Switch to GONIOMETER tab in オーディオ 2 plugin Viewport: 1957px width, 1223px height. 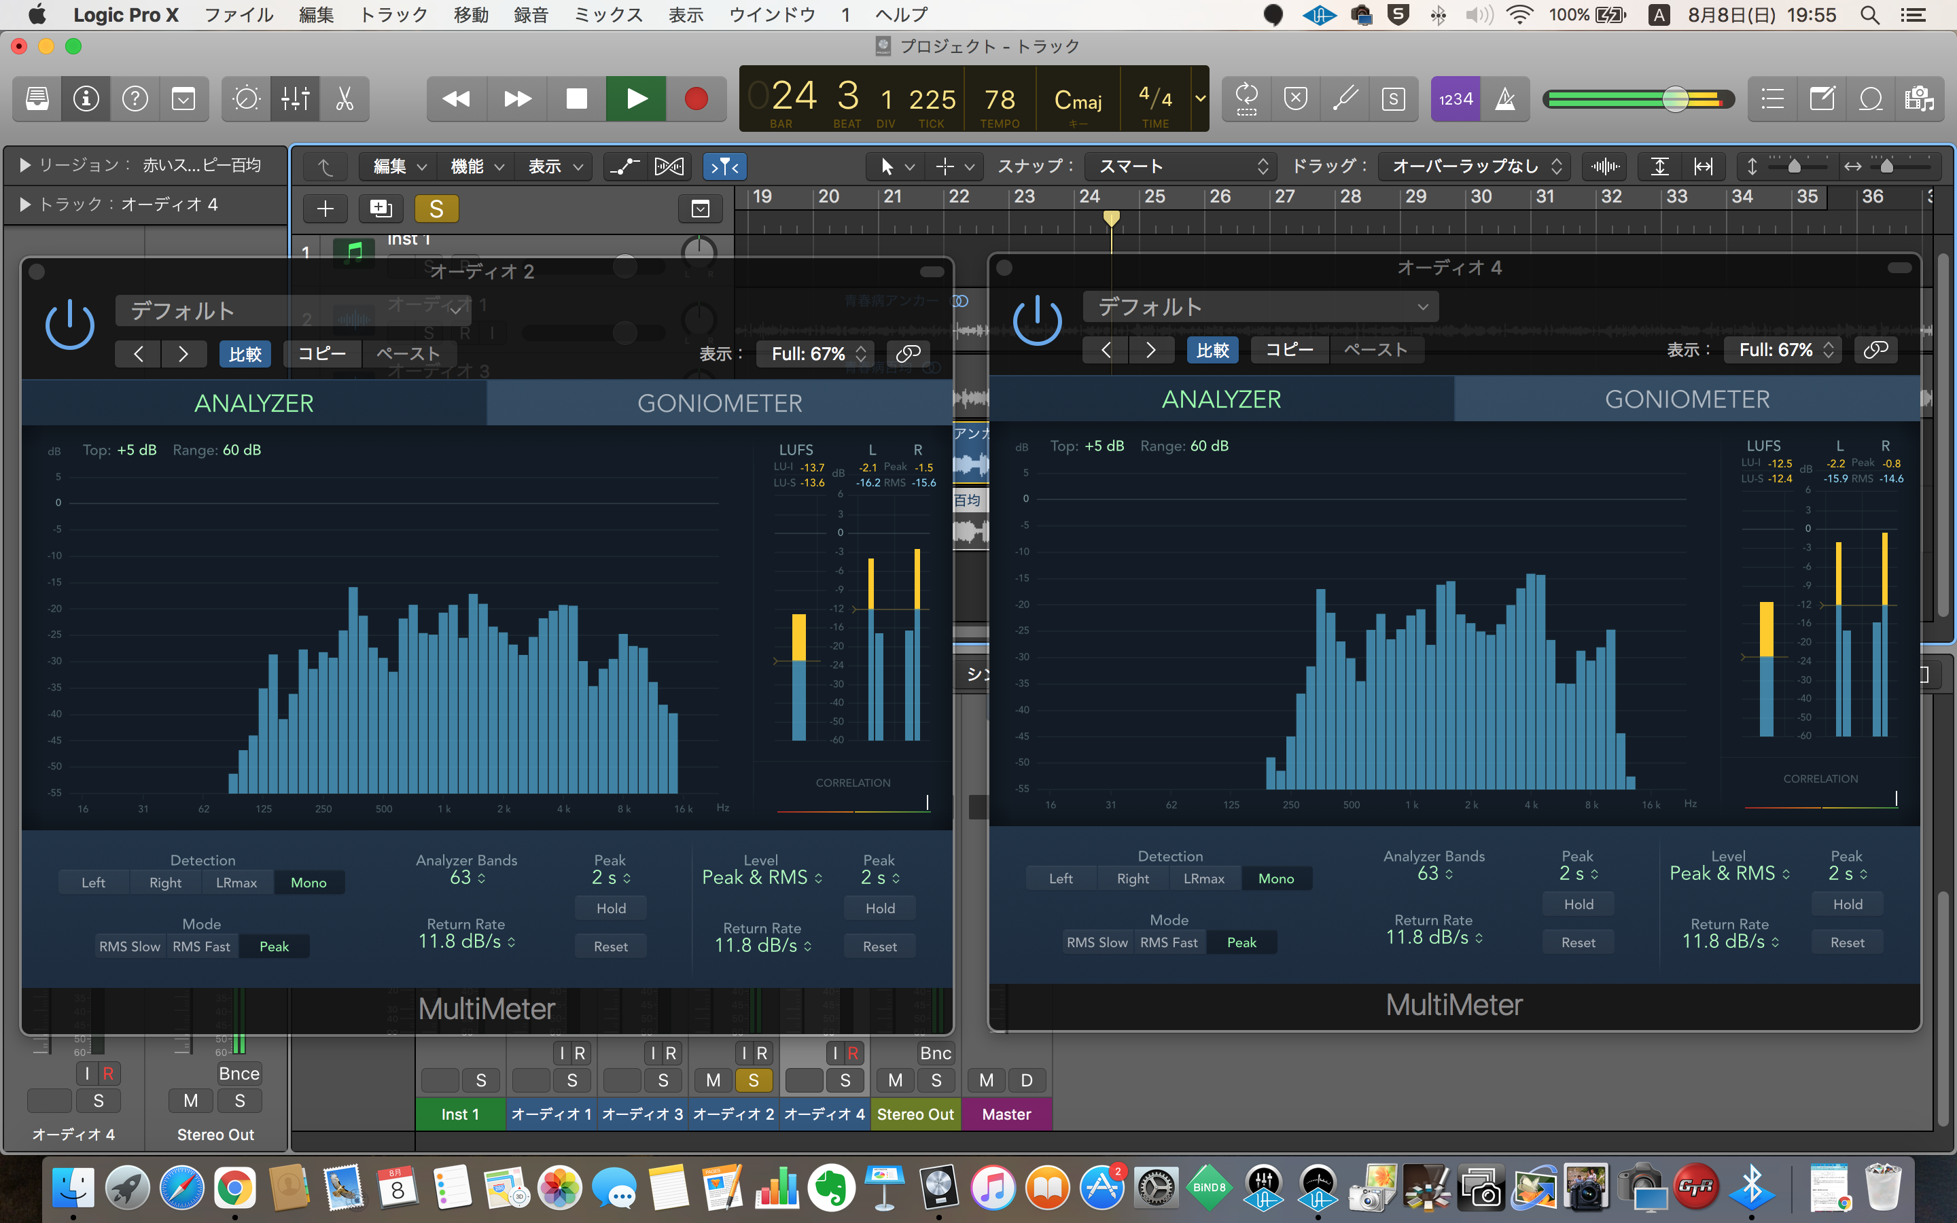pos(719,403)
